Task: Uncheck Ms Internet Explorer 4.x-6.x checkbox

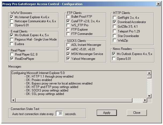Action: (x=12, y=17)
